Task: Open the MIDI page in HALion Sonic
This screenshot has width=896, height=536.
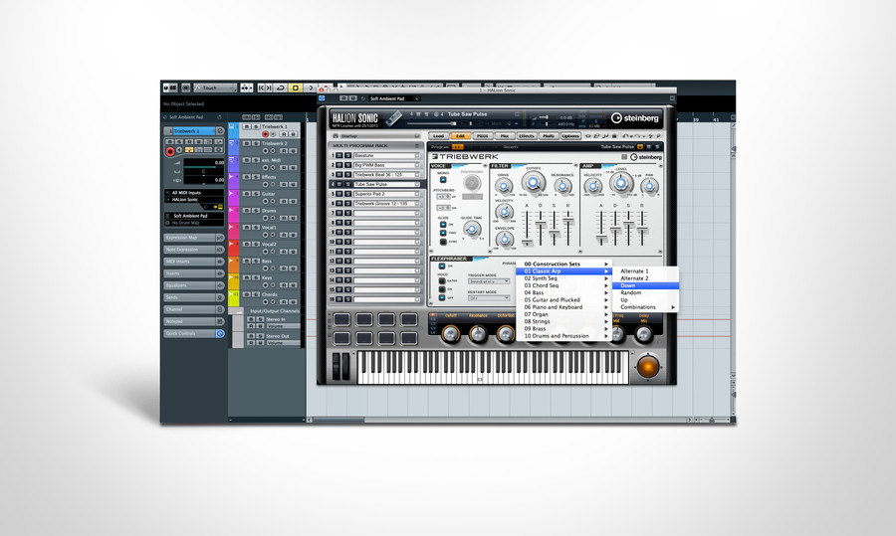Action: 483,136
